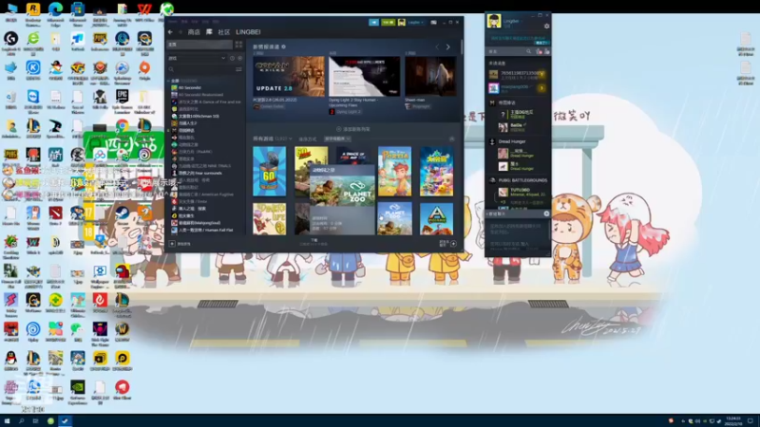
Task: Expand library category dropdown under Home
Action: [223, 58]
